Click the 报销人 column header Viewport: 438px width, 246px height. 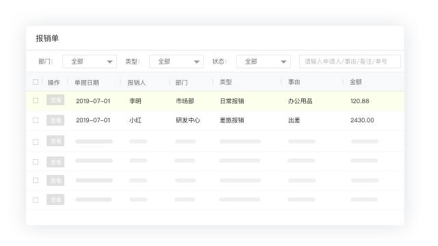point(137,83)
